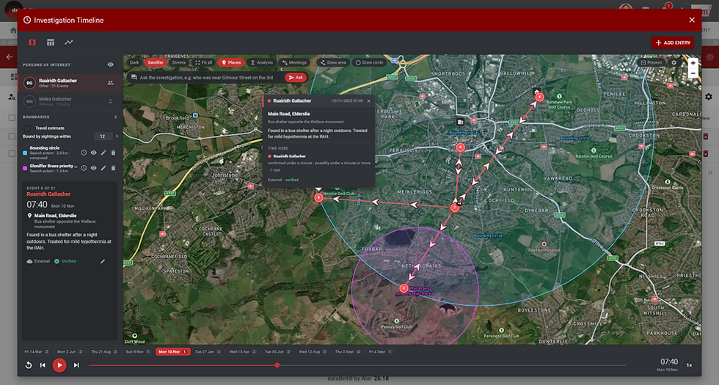719x385 pixels.
Task: Skip to the next event
Action: tap(76, 365)
